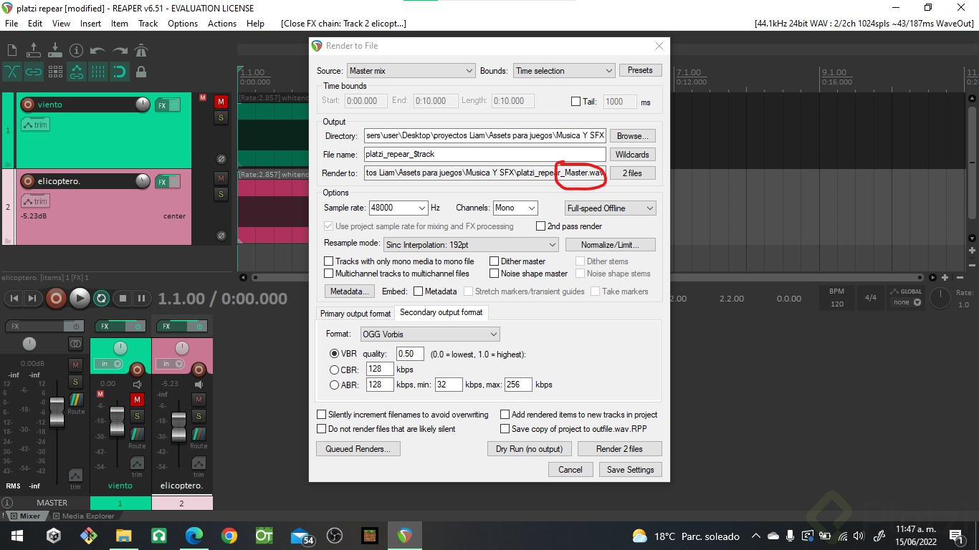Image resolution: width=979 pixels, height=550 pixels.
Task: Click the Render 2 files button
Action: pos(619,448)
